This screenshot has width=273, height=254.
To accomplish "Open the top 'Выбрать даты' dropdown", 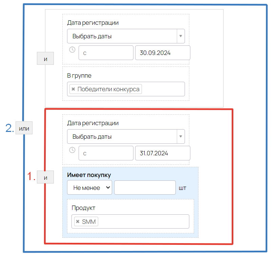I will [x=126, y=36].
